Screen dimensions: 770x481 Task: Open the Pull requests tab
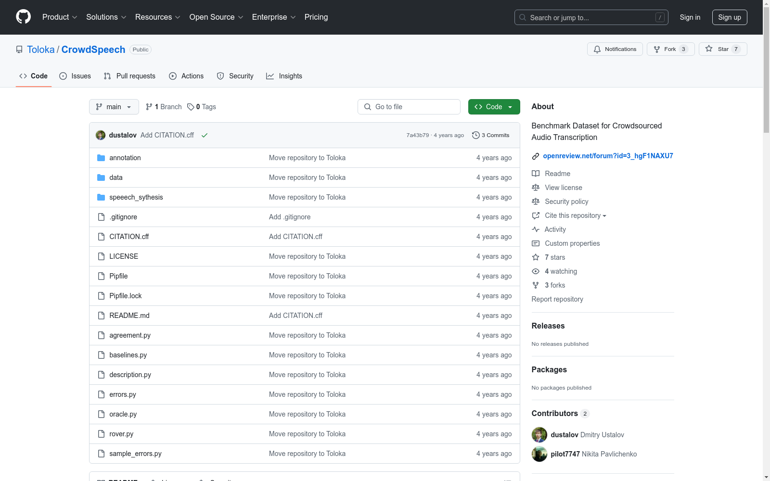(x=129, y=76)
